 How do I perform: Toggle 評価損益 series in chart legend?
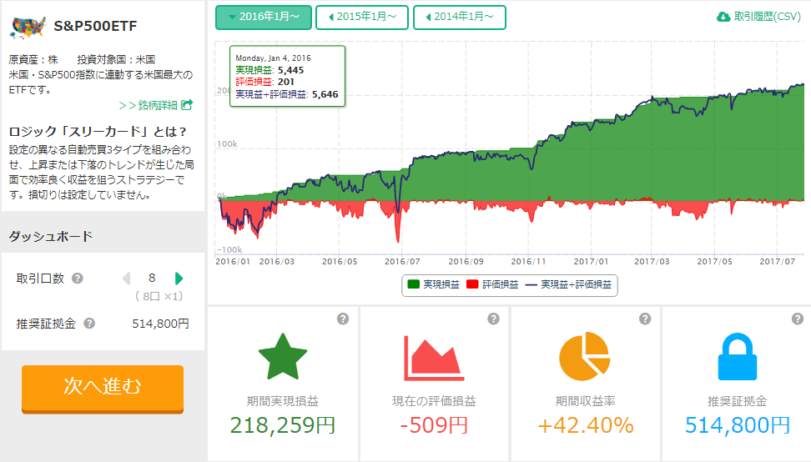(492, 284)
